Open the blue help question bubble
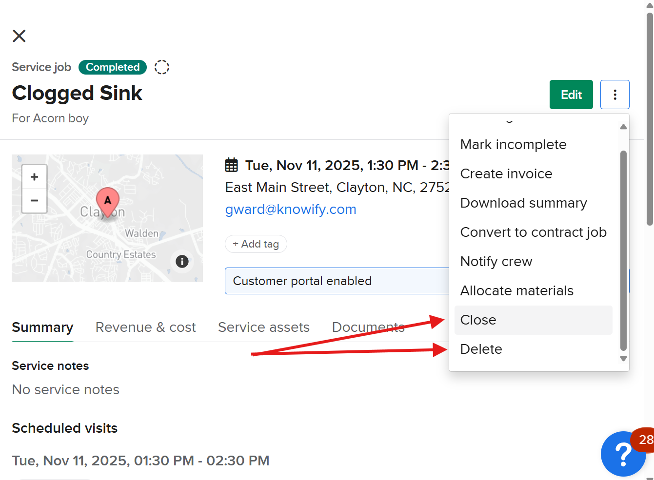Image resolution: width=654 pixels, height=480 pixels. [x=623, y=454]
